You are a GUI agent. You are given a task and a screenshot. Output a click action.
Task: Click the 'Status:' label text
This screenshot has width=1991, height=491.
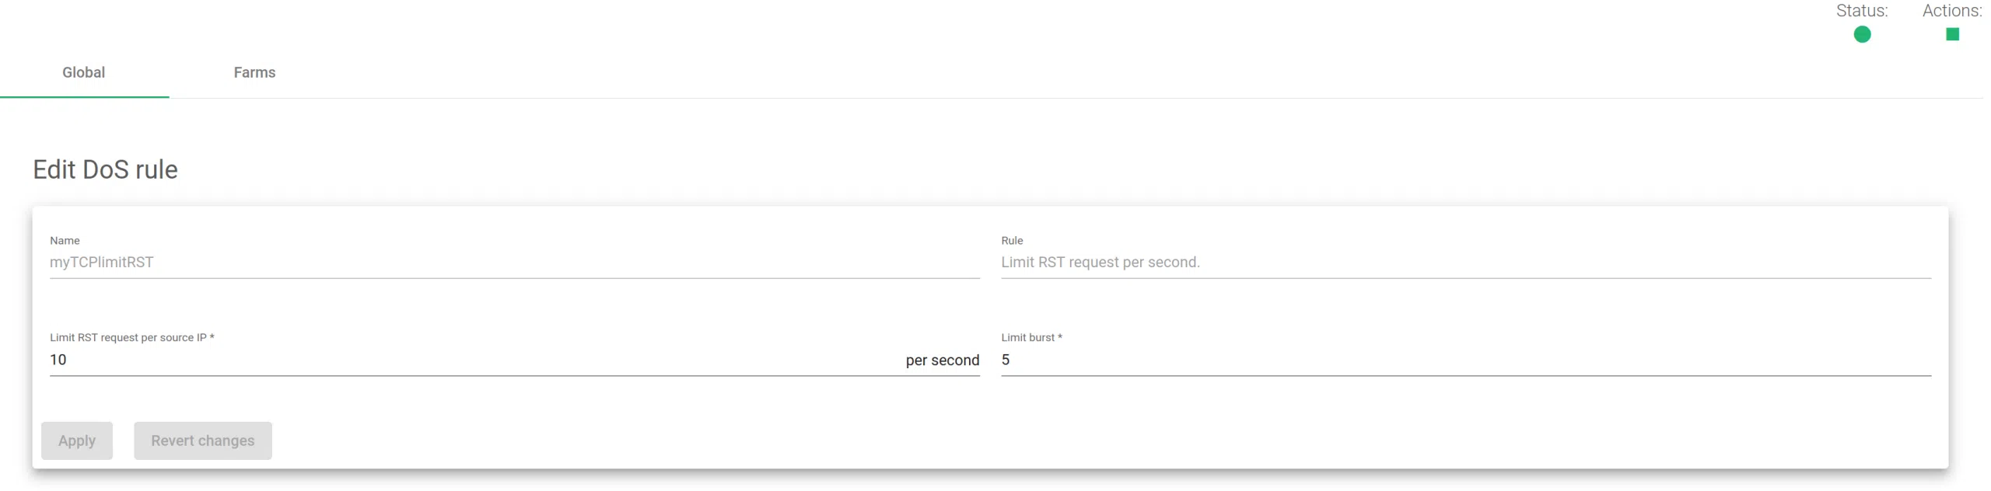click(x=1861, y=11)
